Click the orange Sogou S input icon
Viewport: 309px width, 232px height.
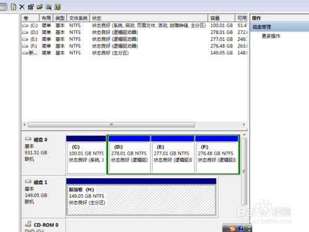click(232, 228)
